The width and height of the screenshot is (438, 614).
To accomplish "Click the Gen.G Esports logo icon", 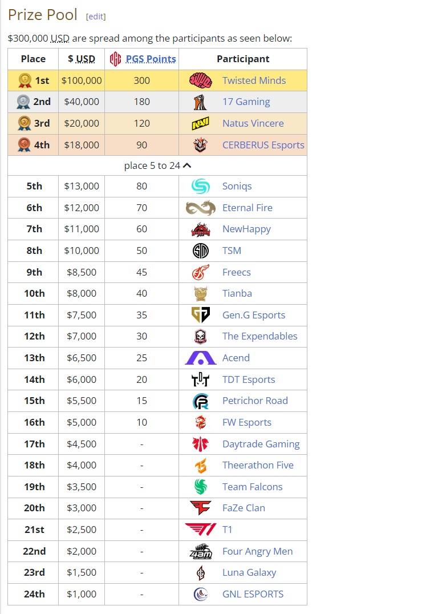I will (200, 315).
